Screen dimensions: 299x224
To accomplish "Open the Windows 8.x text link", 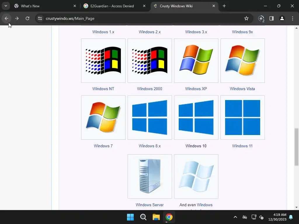I will tap(150, 146).
